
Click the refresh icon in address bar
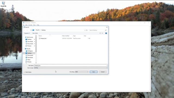pos(87,30)
